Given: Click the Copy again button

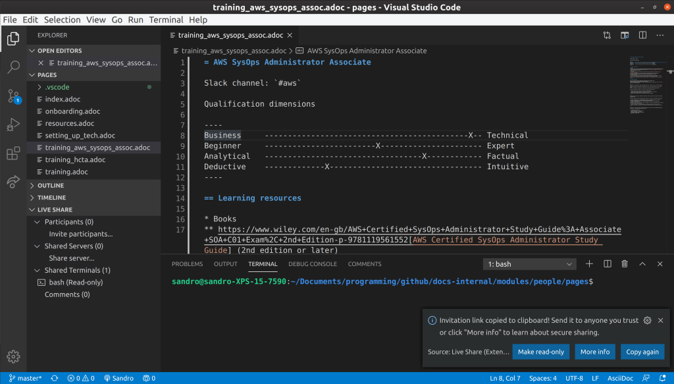Looking at the screenshot, I should click(x=642, y=352).
